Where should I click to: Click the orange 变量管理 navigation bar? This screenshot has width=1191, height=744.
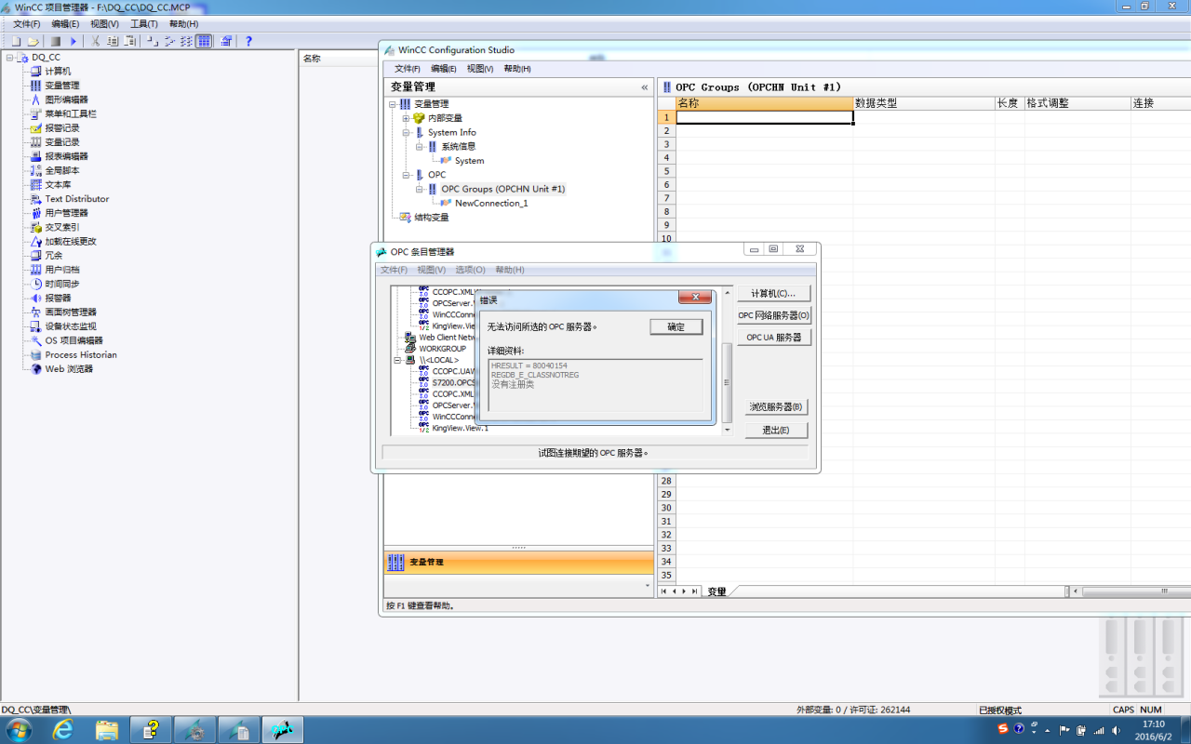tap(518, 563)
